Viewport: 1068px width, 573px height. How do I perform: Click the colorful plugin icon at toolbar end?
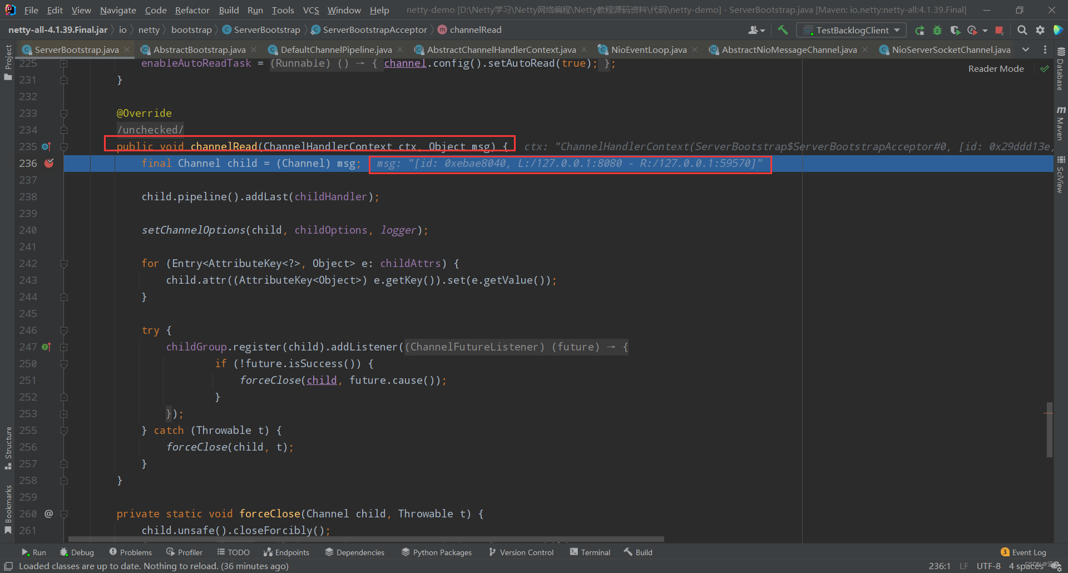1058,30
